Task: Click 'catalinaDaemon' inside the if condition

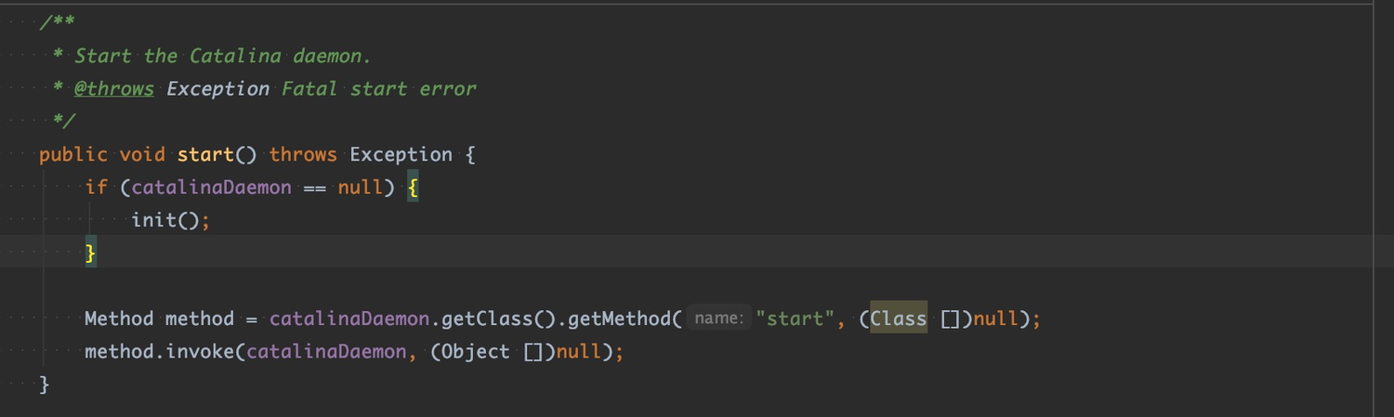Action: pos(211,188)
